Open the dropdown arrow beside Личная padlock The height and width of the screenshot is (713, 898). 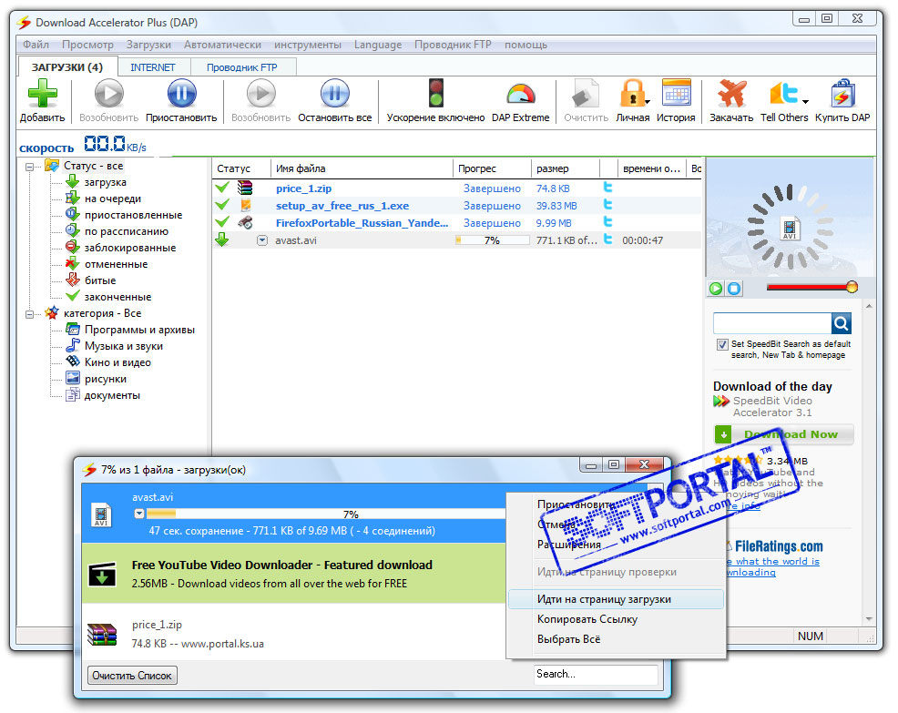[648, 102]
